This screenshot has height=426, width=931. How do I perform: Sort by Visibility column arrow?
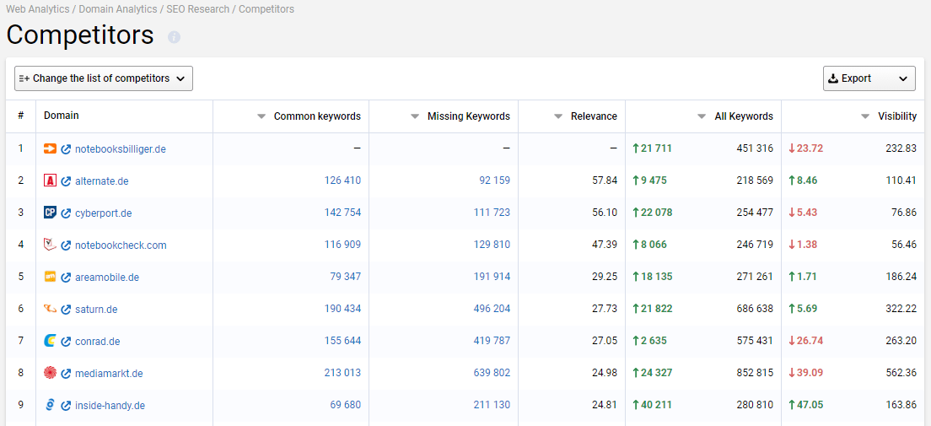[x=866, y=116]
